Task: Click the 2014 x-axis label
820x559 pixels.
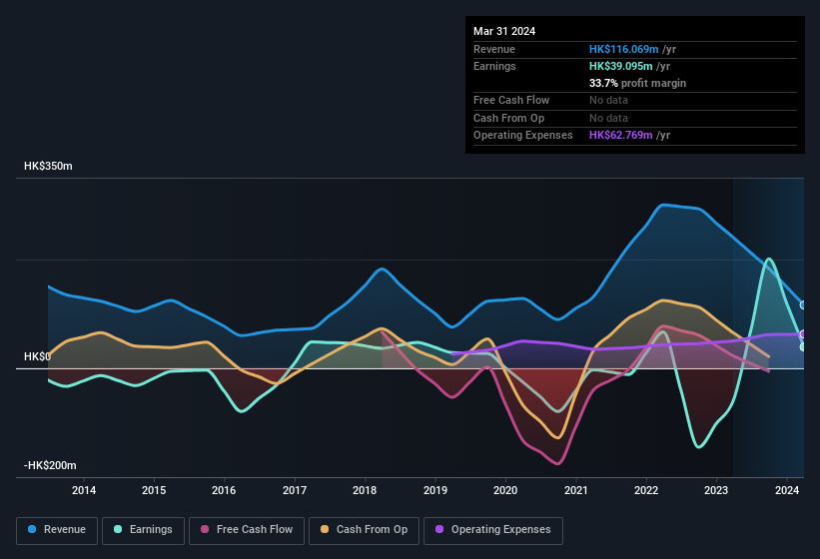Action: coord(84,490)
